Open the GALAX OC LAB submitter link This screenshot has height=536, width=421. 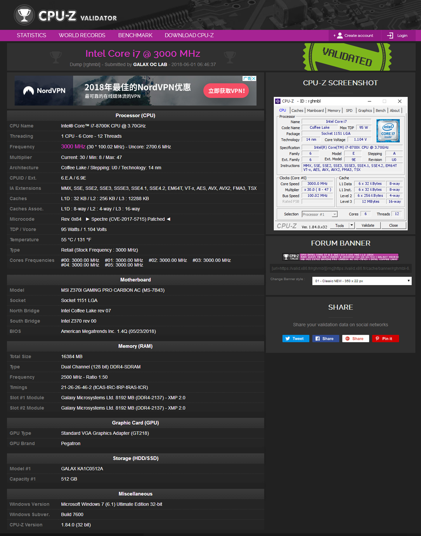(x=150, y=64)
